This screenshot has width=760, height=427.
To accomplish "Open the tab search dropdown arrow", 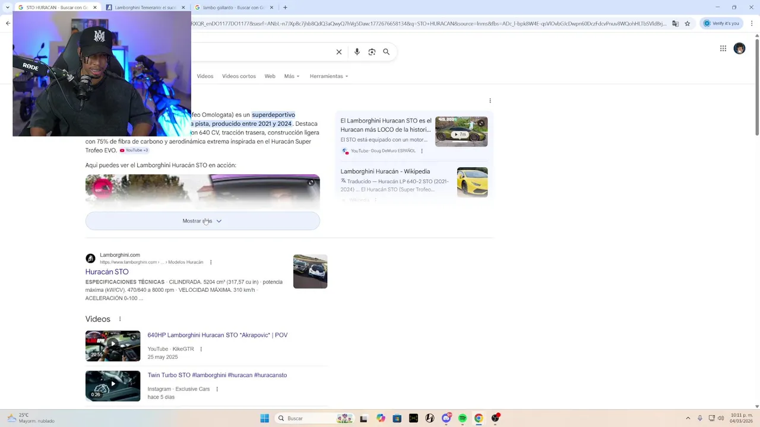I will (x=8, y=8).
